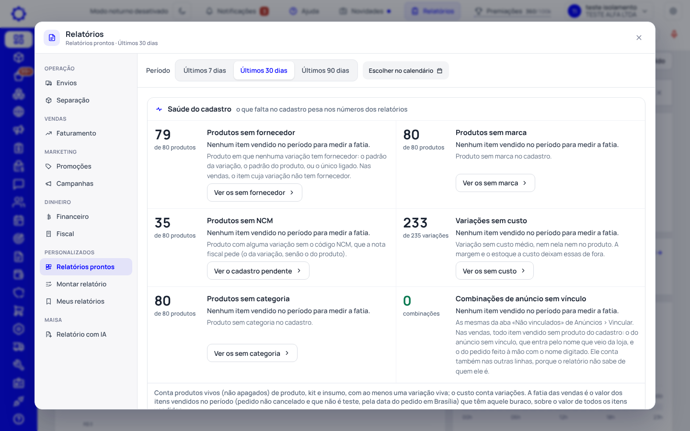Click the Fiscal receipt icon

click(48, 234)
